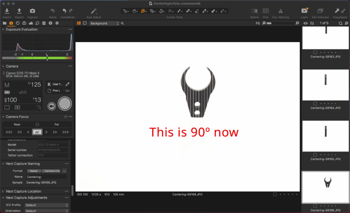This screenshot has height=213, width=350.
Task: Collapse the Camera panel
Action: (3, 66)
